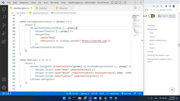180x101 pixels.
Task: Open the Search view in activity bar
Action: pyautogui.click(x=4, y=17)
